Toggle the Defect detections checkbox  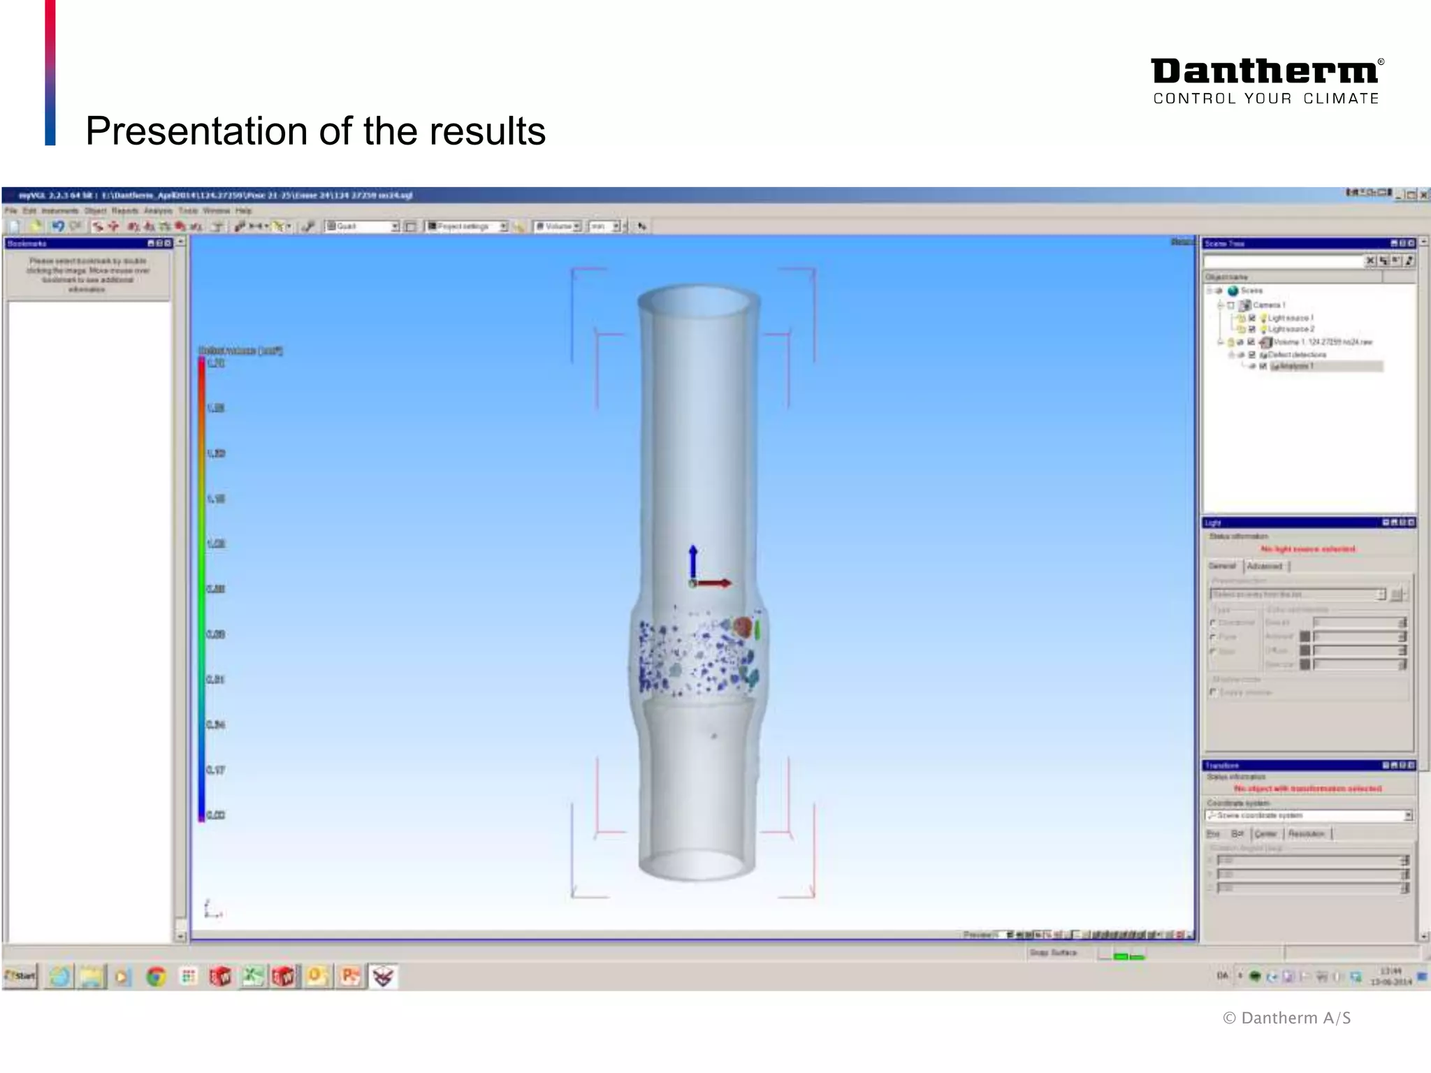pyautogui.click(x=1252, y=355)
